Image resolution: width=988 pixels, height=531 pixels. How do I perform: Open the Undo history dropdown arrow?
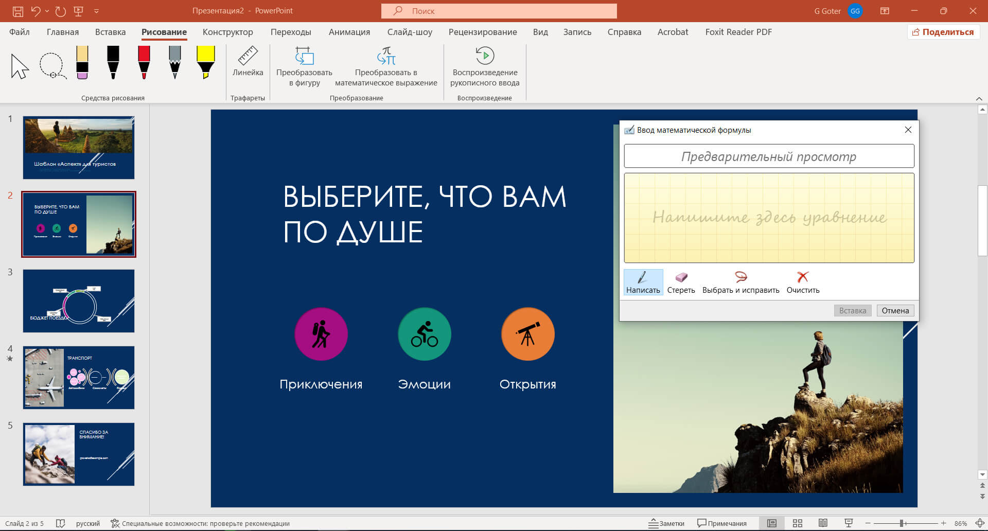tap(47, 11)
